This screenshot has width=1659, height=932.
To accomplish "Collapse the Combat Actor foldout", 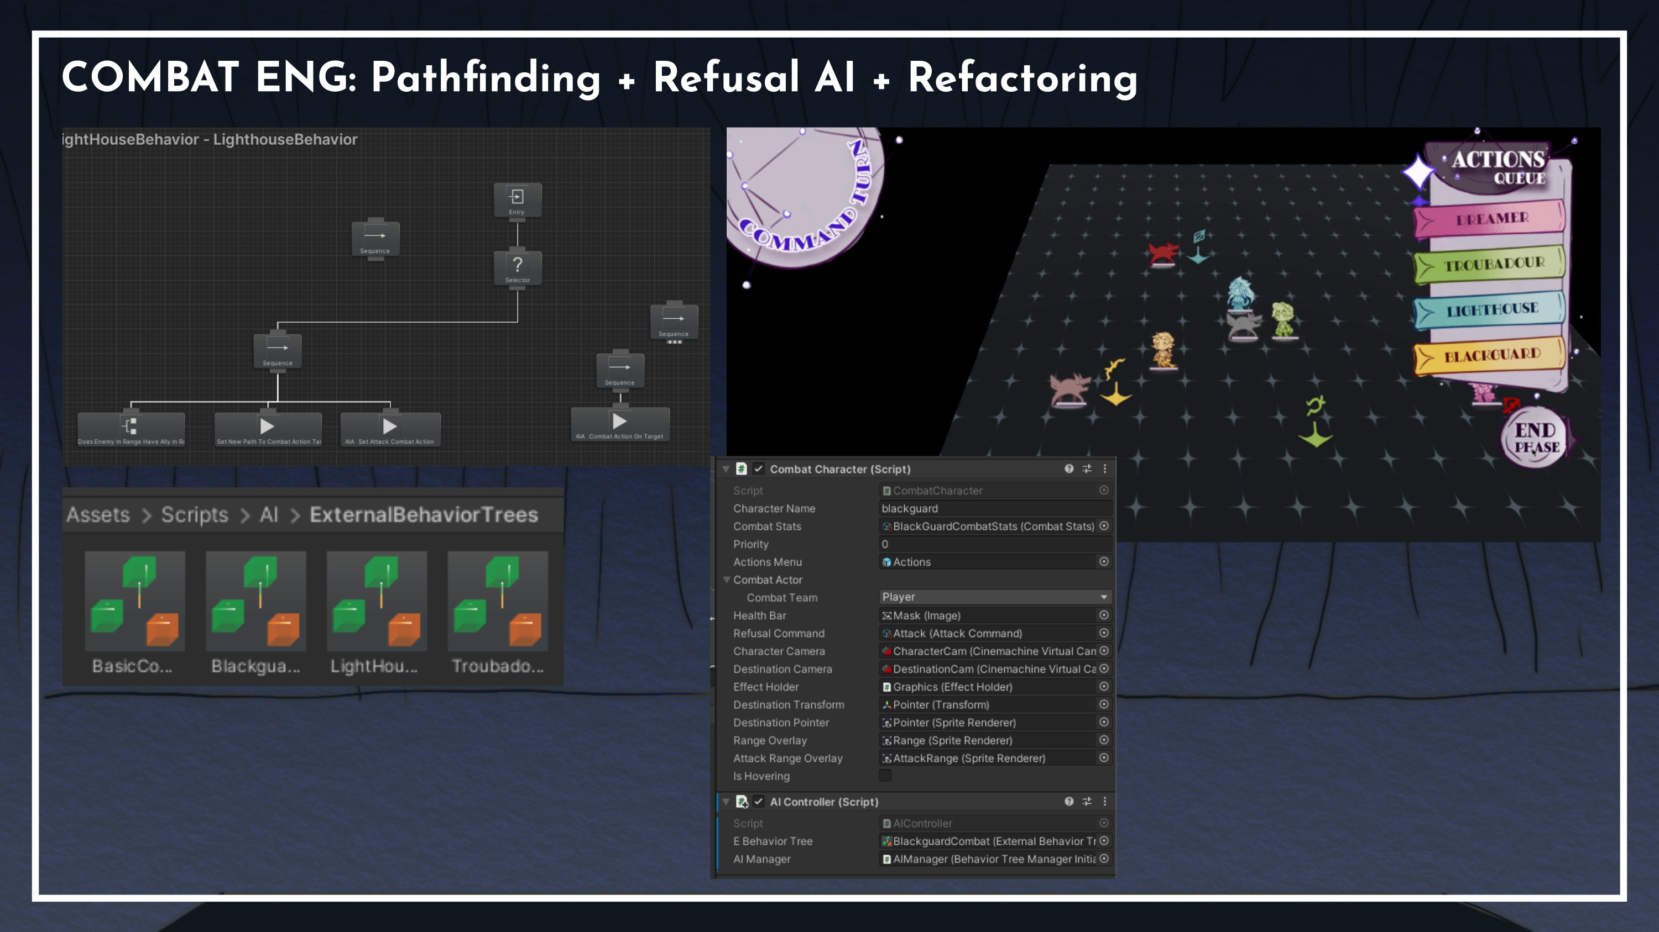I will 727,580.
